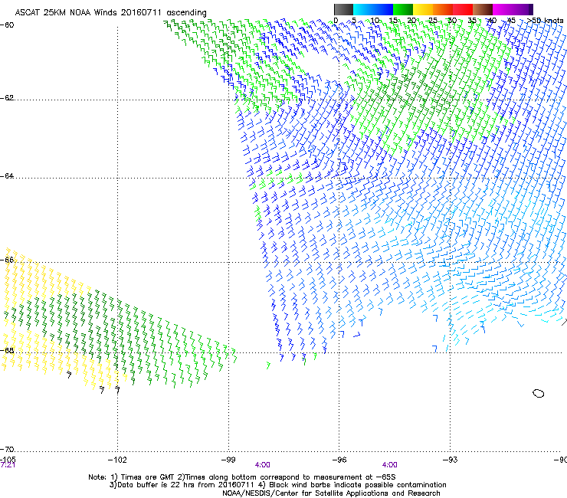
Task: Click the "-70" latitude label
Action: [7, 450]
